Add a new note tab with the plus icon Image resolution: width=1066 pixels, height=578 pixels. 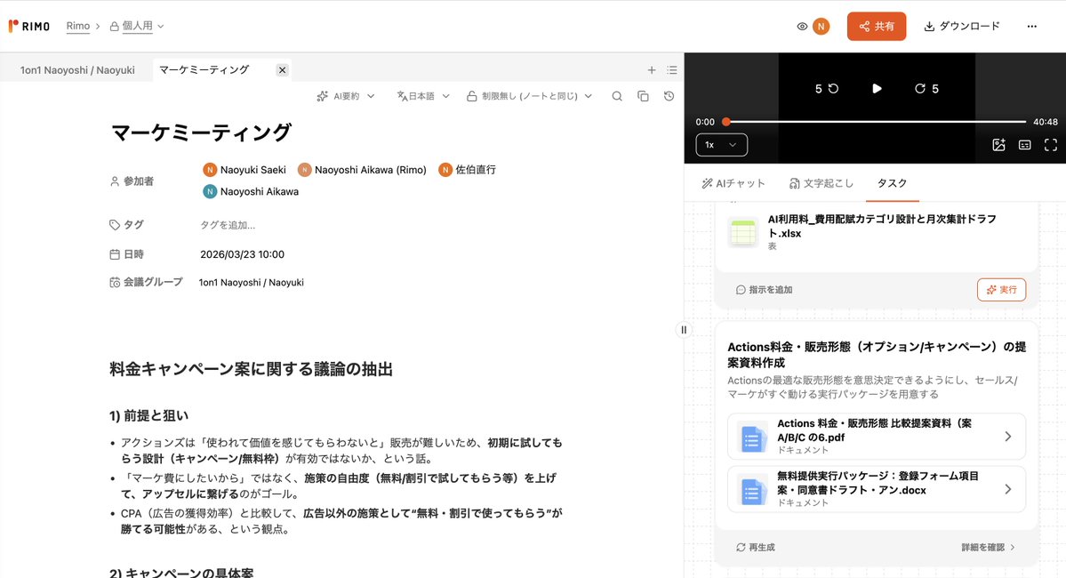[651, 69]
